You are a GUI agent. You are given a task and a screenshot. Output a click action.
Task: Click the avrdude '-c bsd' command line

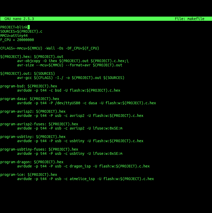[69, 90]
